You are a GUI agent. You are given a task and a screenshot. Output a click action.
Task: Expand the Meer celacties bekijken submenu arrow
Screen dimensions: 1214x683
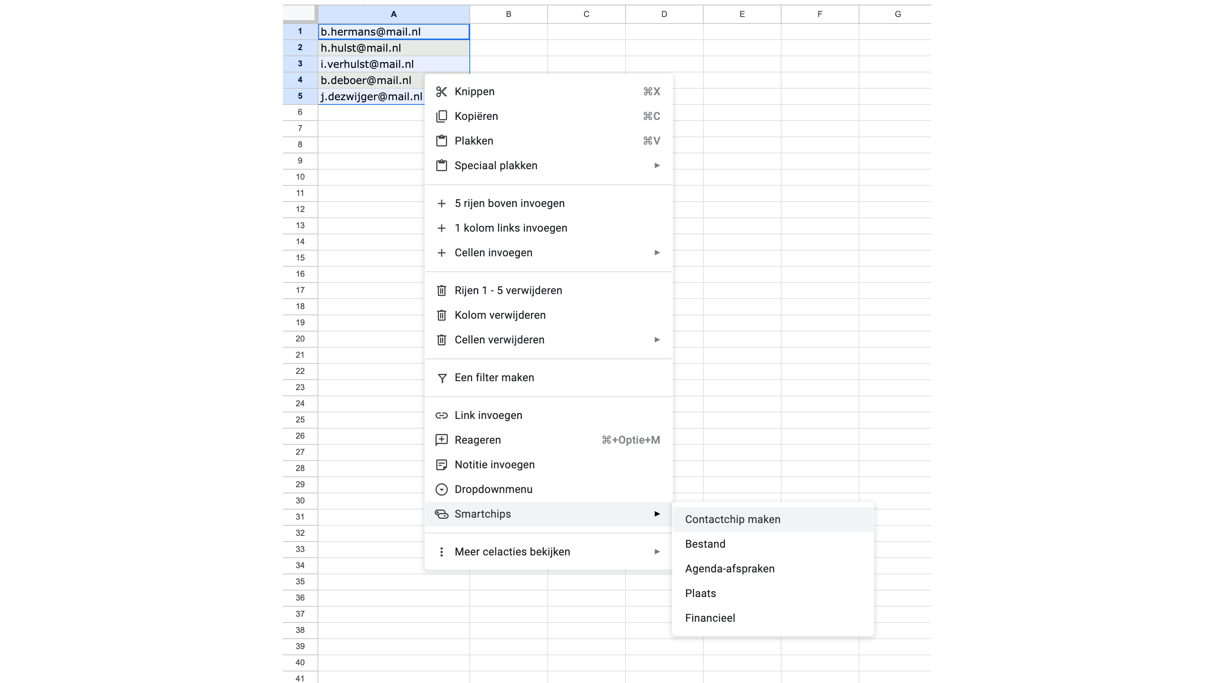pyautogui.click(x=656, y=552)
